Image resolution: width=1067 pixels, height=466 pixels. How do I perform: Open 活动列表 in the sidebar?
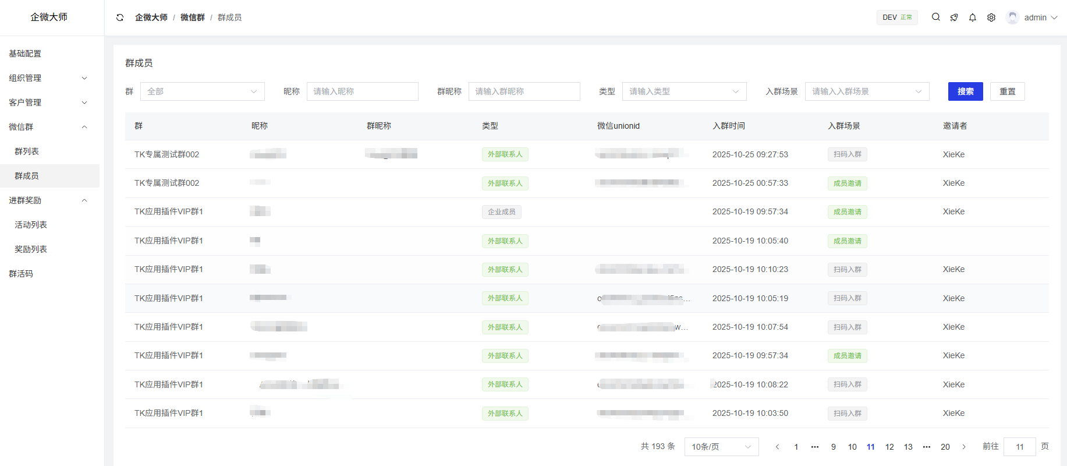pyautogui.click(x=31, y=225)
